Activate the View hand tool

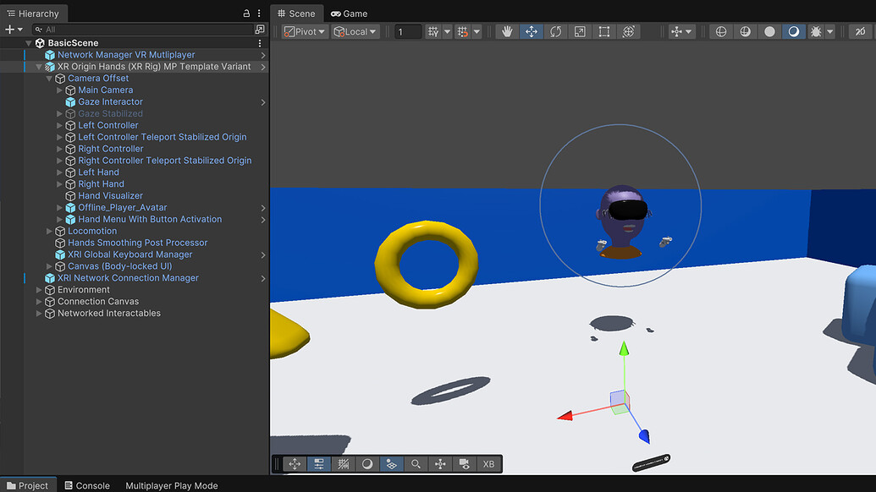click(506, 30)
